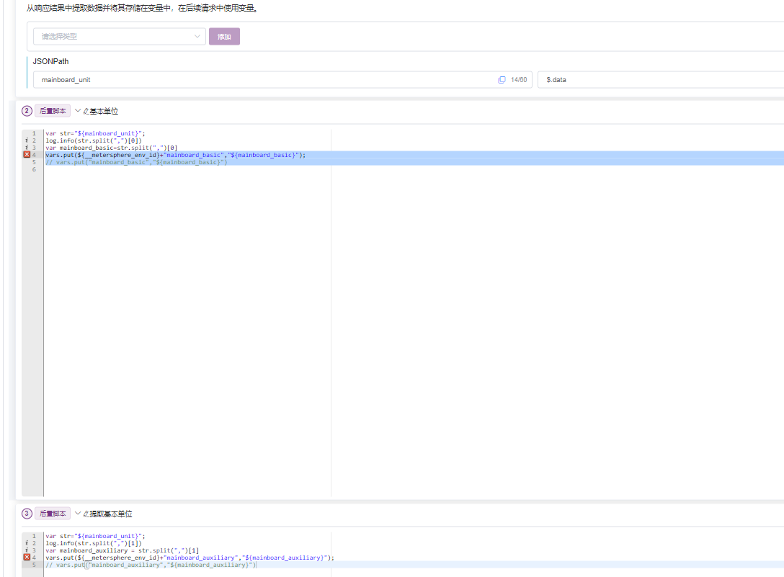
Task: Edit the 基本单位 script name
Action: pyautogui.click(x=86, y=112)
